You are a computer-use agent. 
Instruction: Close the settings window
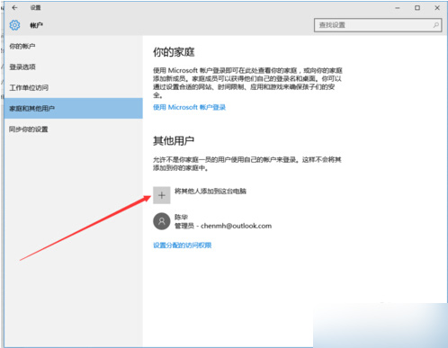tap(437, 8)
